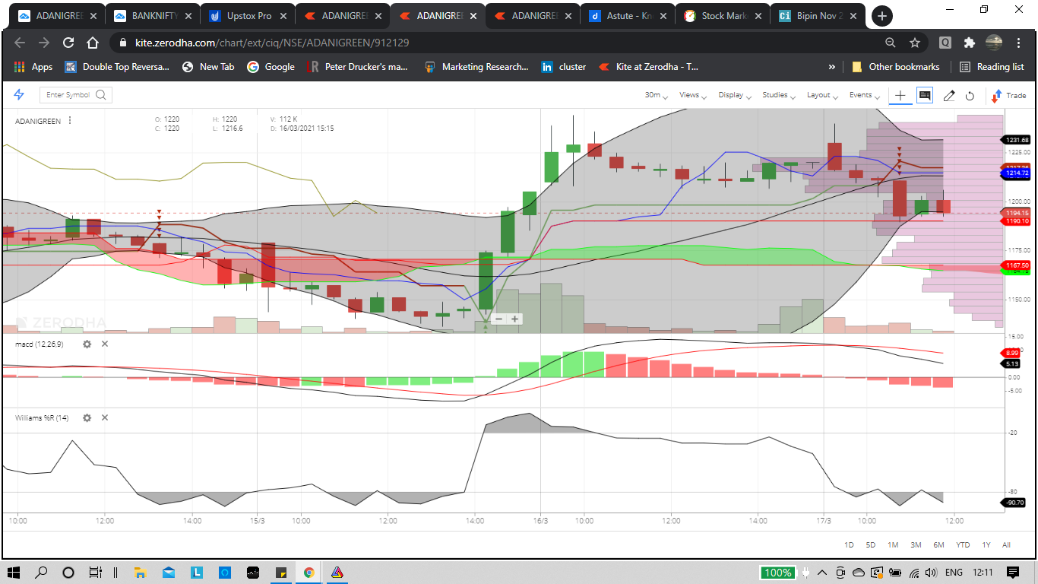This screenshot has height=584, width=1038.
Task: Switch to the Stock Mark browser tab
Action: tap(722, 15)
